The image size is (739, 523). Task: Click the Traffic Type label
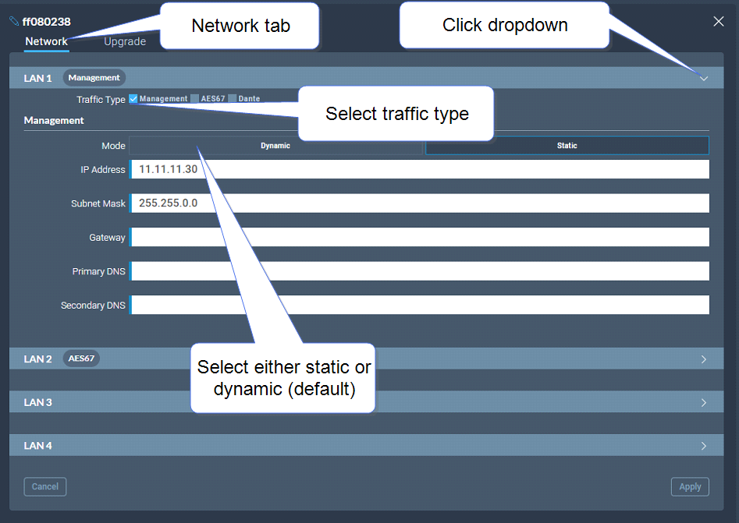(x=101, y=99)
